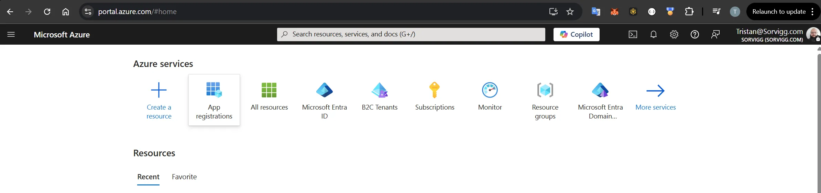Click the Create a resource plus icon
Viewport: 821px width, 193px height.
click(x=159, y=90)
